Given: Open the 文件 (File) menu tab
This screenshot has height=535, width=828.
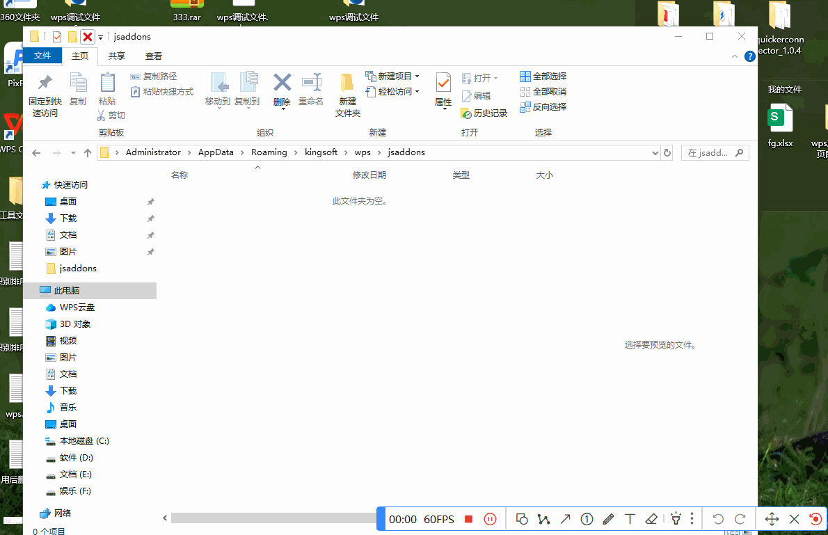Looking at the screenshot, I should coord(42,56).
